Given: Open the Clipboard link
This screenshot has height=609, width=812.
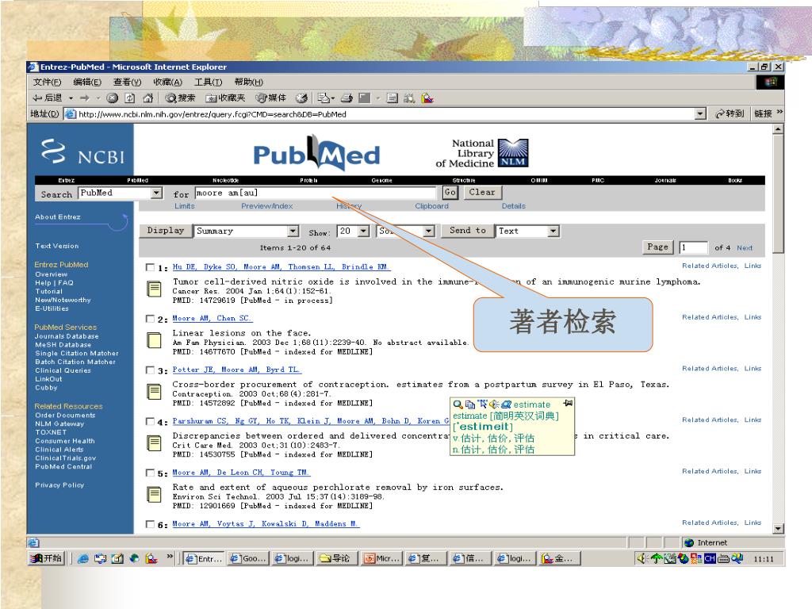Looking at the screenshot, I should coord(431,206).
